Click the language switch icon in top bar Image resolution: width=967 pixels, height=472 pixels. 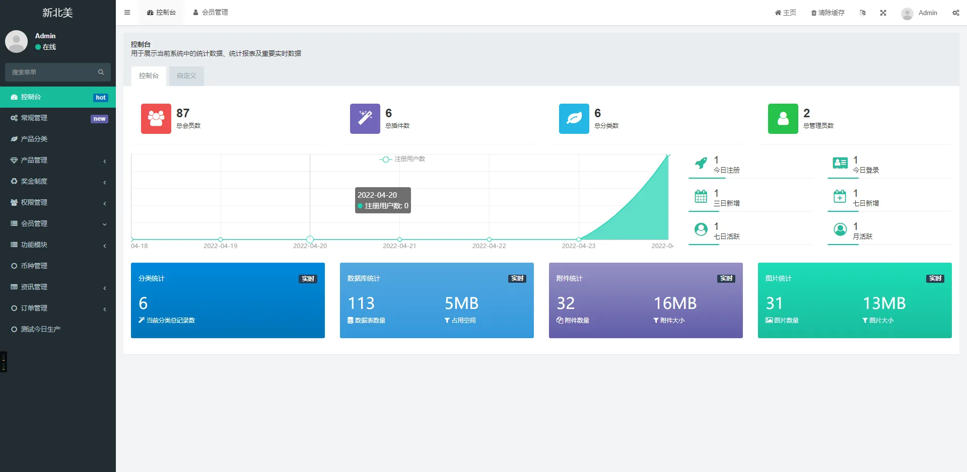pyautogui.click(x=862, y=13)
